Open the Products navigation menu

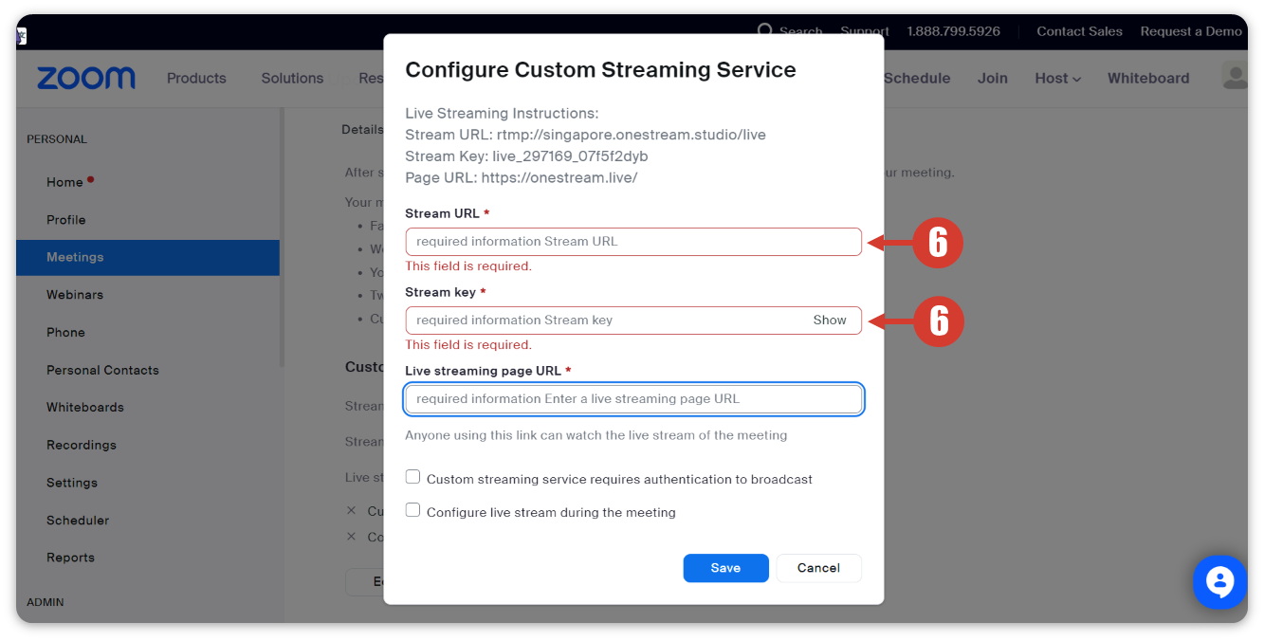click(x=196, y=79)
